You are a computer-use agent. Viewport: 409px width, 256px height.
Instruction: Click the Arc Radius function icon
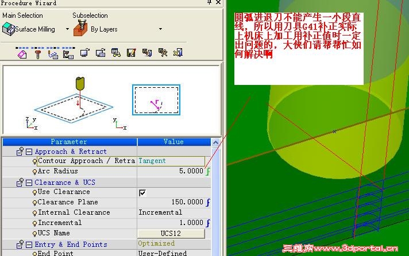click(208, 171)
